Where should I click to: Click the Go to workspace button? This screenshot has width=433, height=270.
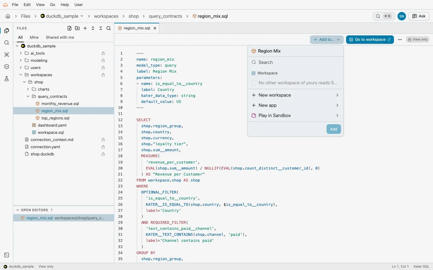[370, 40]
